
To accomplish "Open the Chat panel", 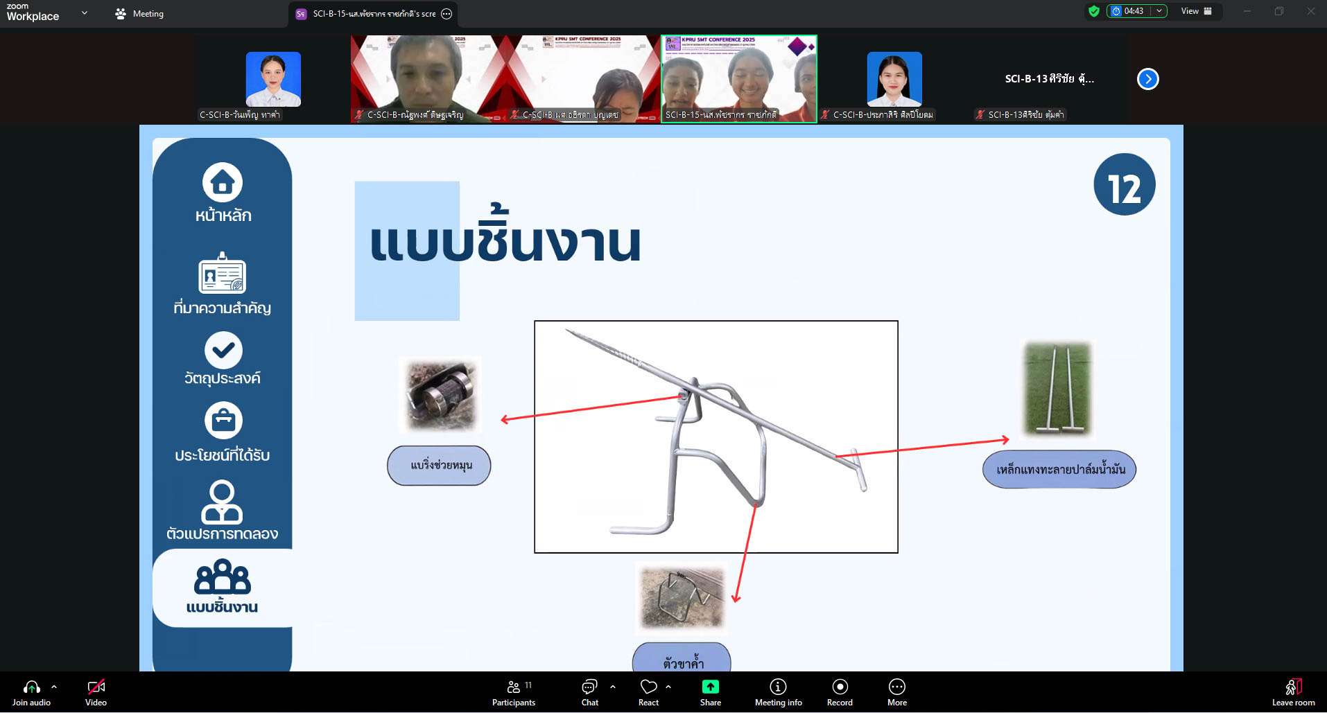I will click(x=589, y=692).
